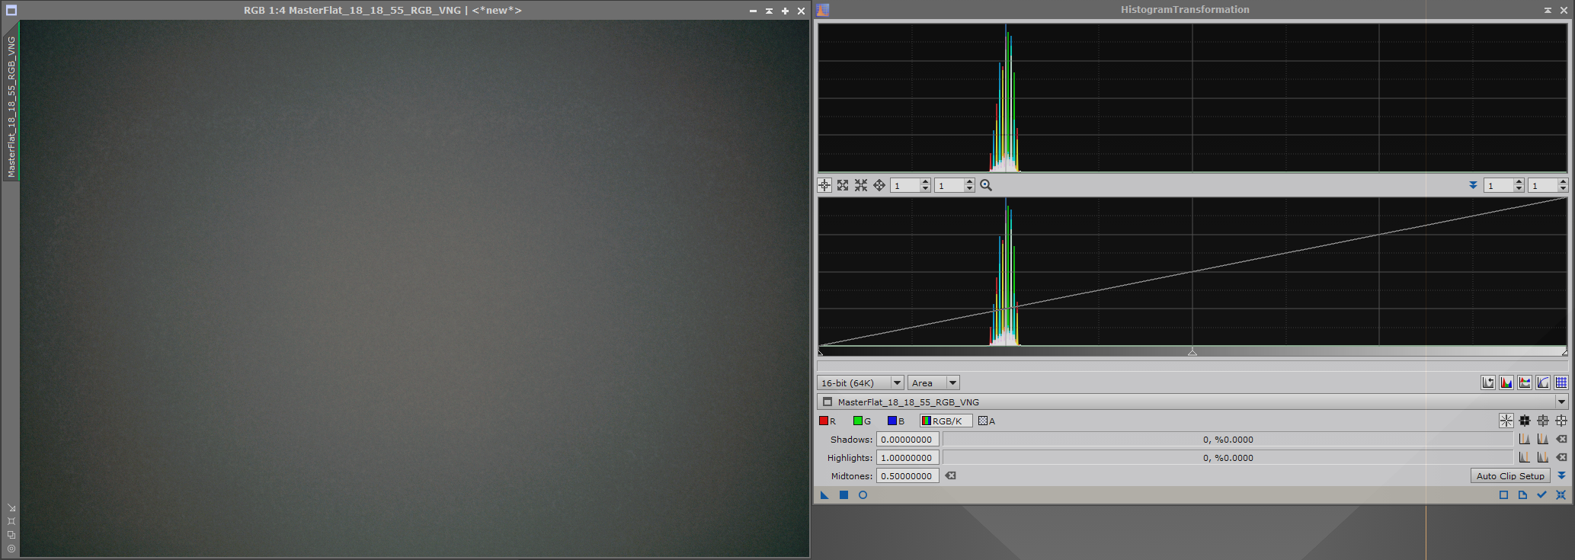Click the blue New Instance triangle icon

[x=824, y=494]
